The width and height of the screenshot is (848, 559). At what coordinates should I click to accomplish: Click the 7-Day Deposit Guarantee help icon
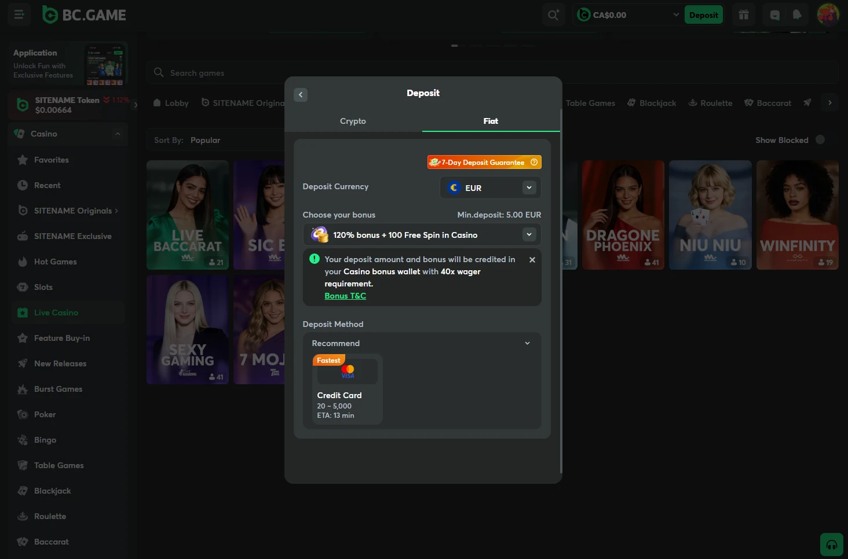pyautogui.click(x=534, y=162)
